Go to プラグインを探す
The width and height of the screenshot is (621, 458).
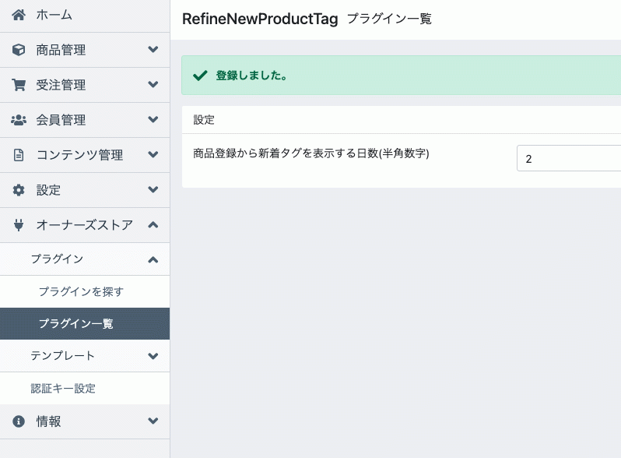[81, 291]
